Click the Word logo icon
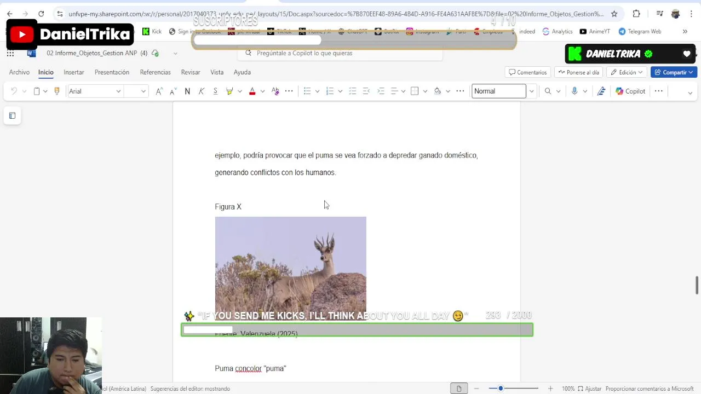 click(31, 53)
